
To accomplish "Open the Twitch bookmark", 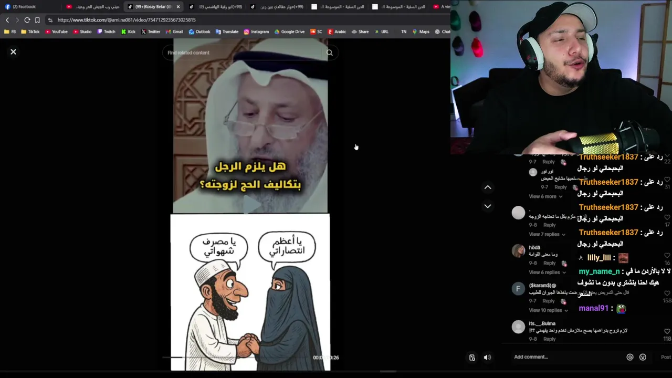I will pyautogui.click(x=106, y=31).
